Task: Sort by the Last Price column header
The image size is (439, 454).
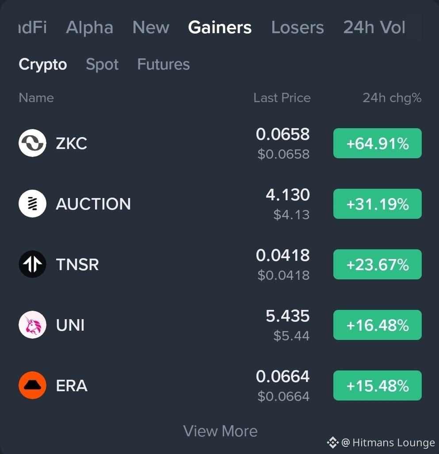Action: point(282,98)
